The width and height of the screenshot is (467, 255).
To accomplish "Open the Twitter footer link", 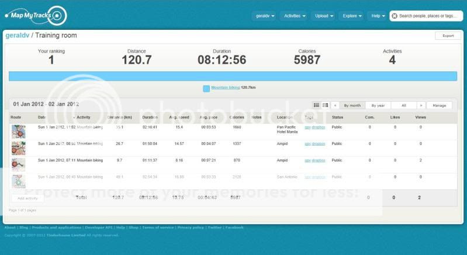I will tap(215, 228).
